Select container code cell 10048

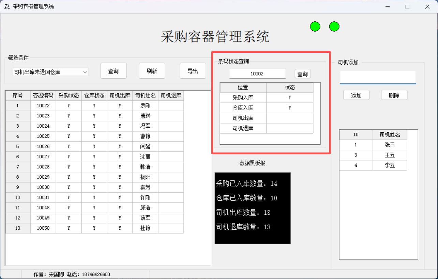pyautogui.click(x=43, y=208)
